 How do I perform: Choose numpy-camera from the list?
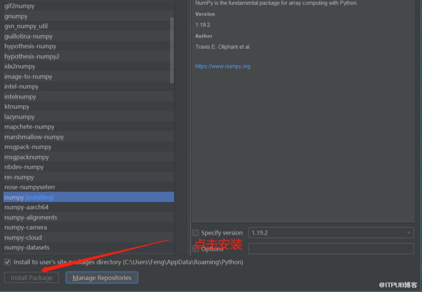tap(89, 228)
